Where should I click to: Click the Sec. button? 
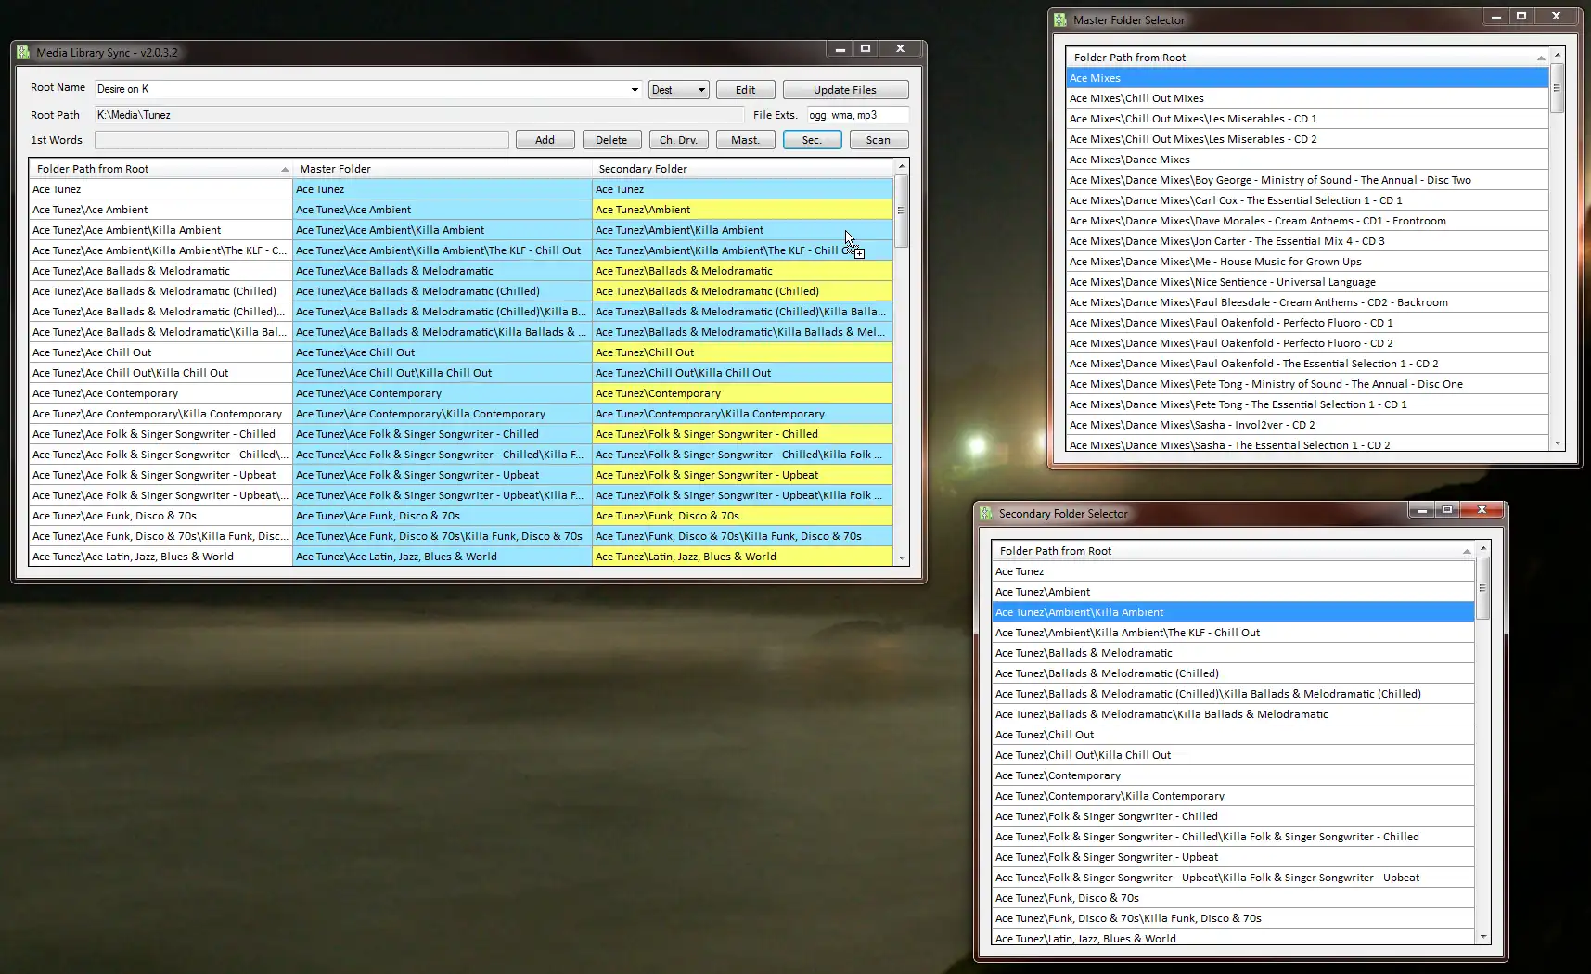coord(812,140)
